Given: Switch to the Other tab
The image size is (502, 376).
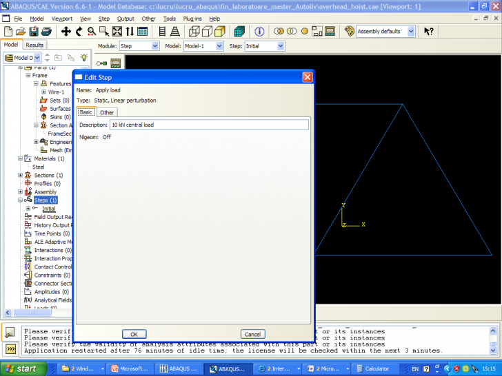Looking at the screenshot, I should click(107, 112).
